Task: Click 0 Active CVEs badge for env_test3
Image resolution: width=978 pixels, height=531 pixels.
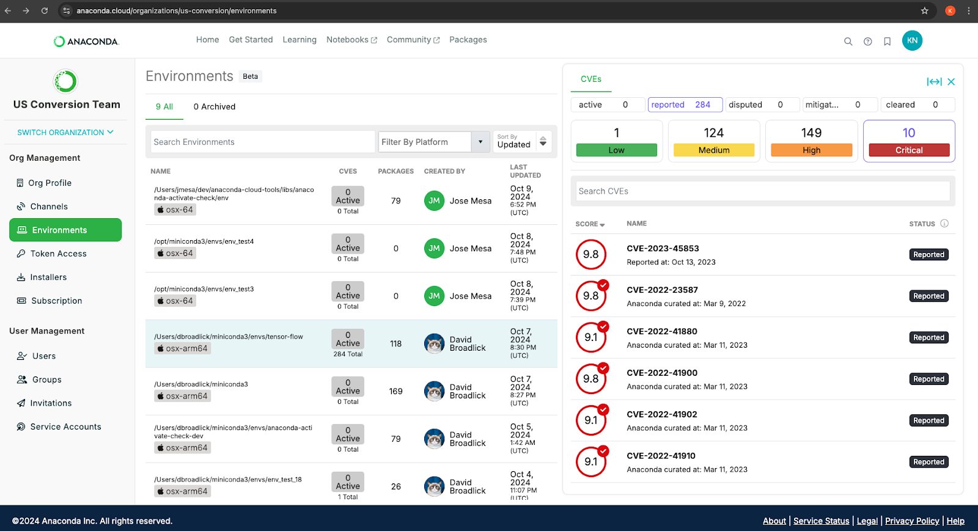Action: (x=348, y=291)
